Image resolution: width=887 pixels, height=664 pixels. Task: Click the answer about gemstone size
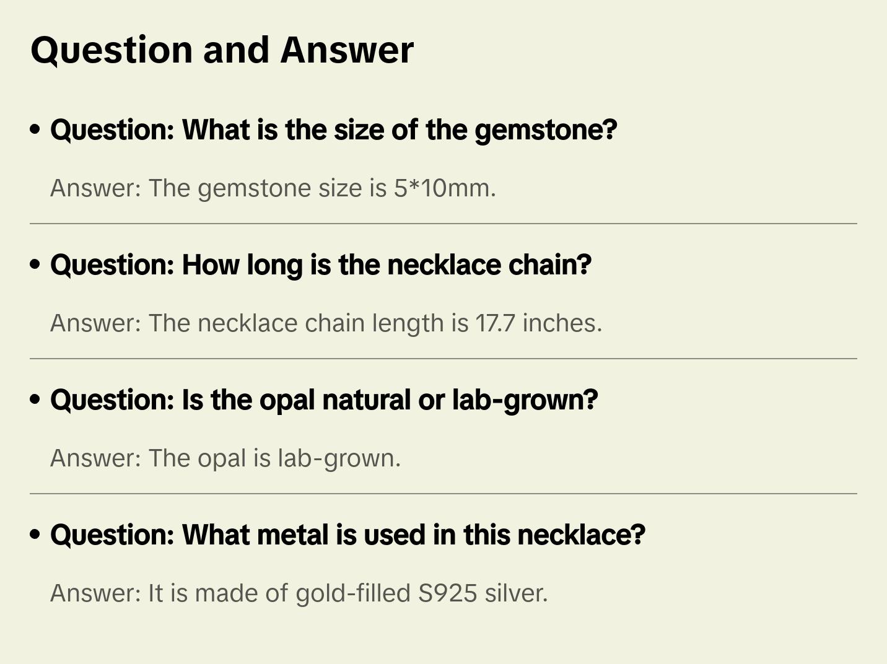pyautogui.click(x=273, y=188)
